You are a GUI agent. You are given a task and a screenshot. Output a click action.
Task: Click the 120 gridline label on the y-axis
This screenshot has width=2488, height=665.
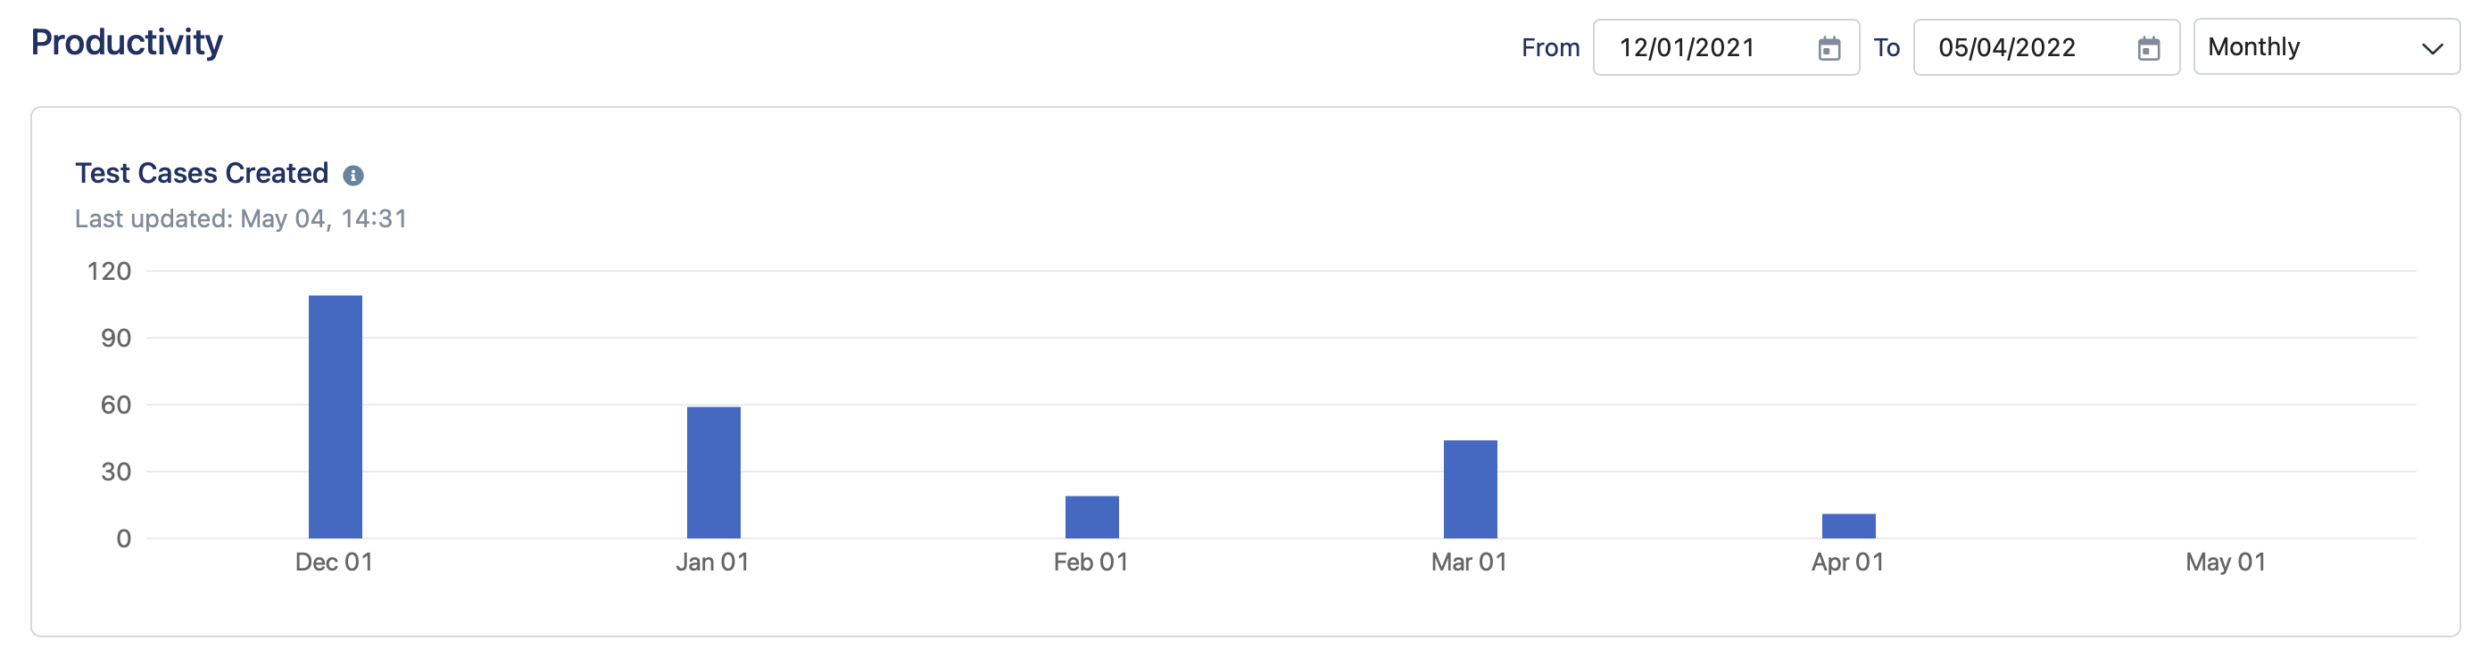click(x=109, y=271)
